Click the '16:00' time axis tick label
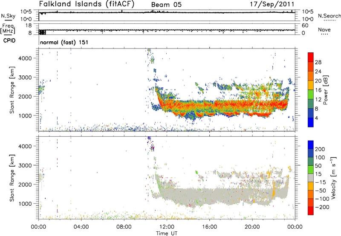The height and width of the screenshot is (236, 341). (x=209, y=227)
